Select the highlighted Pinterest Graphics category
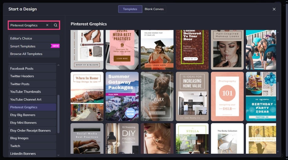 pyautogui.click(x=32, y=107)
